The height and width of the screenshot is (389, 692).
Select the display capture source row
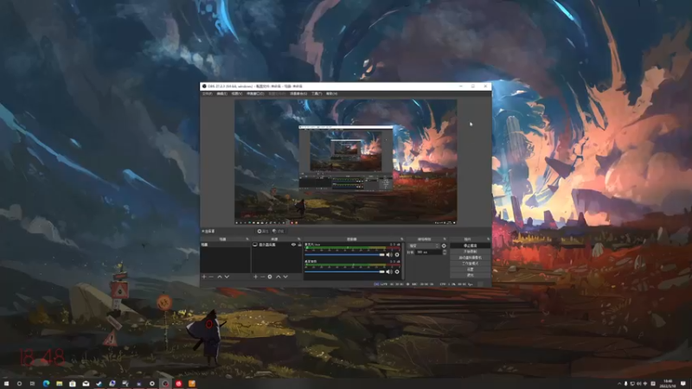pos(277,245)
